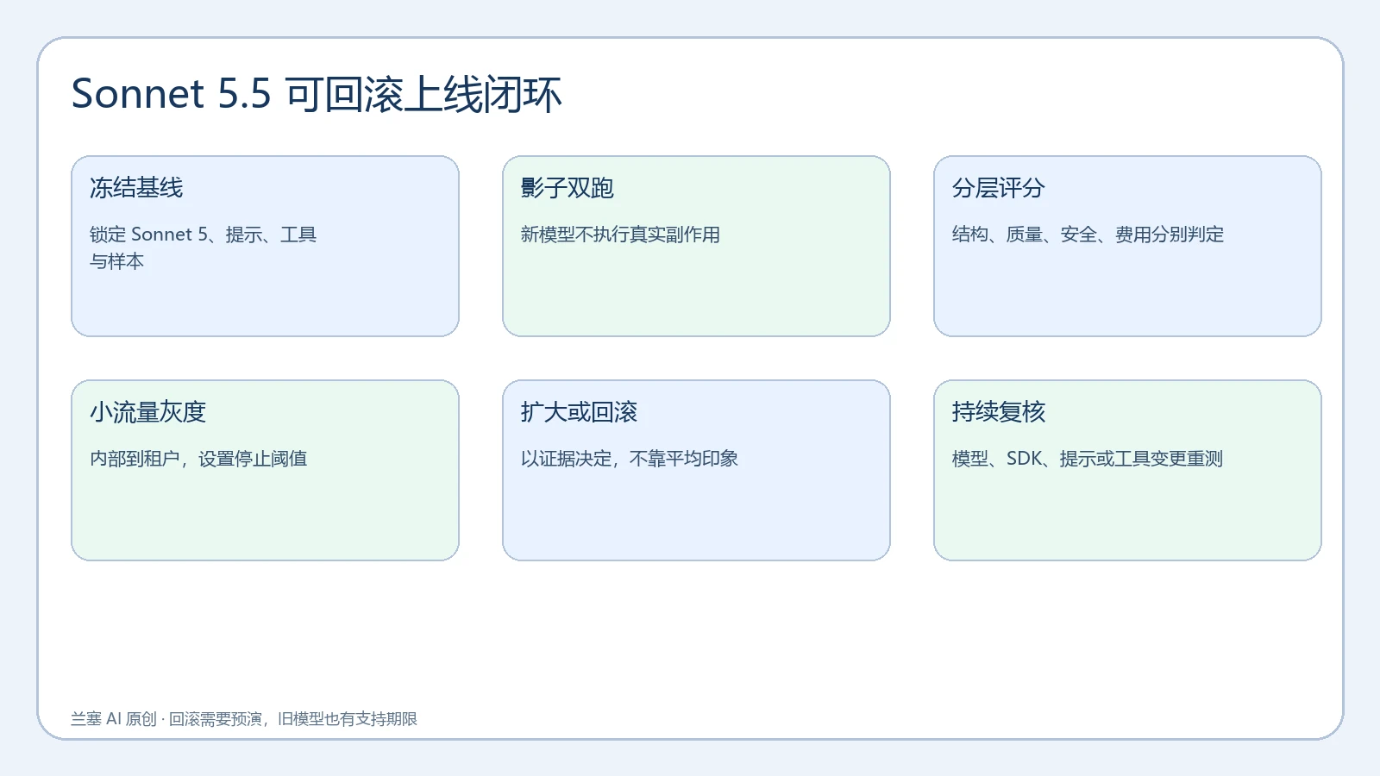Select the '影子双跑' card heading

(x=568, y=188)
